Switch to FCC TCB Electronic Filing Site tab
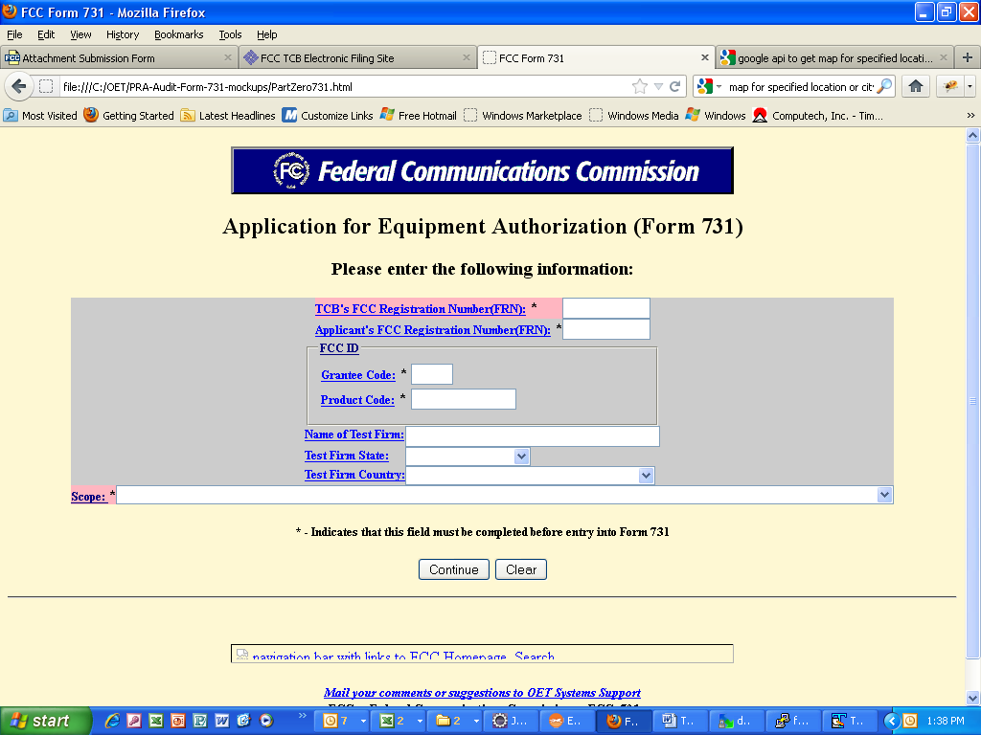Image resolution: width=981 pixels, height=735 pixels. click(x=357, y=57)
